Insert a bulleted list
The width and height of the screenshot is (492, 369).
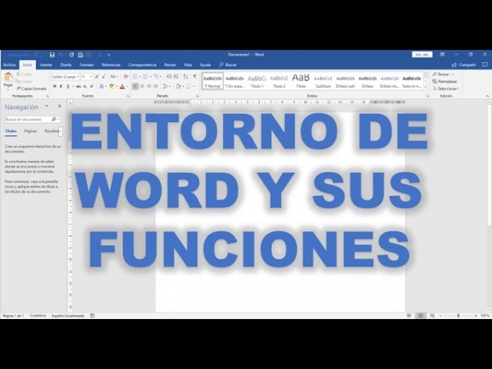(x=135, y=76)
